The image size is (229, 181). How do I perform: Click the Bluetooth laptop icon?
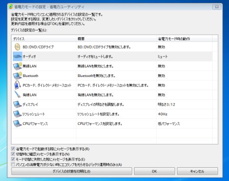[18, 76]
